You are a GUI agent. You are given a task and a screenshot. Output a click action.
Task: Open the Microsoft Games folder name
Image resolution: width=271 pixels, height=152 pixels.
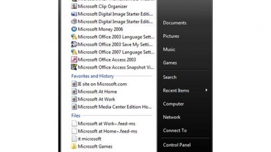[95, 146]
